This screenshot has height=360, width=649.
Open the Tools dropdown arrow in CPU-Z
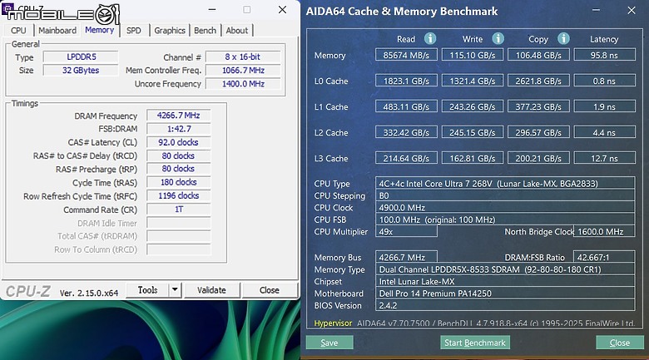pyautogui.click(x=175, y=289)
